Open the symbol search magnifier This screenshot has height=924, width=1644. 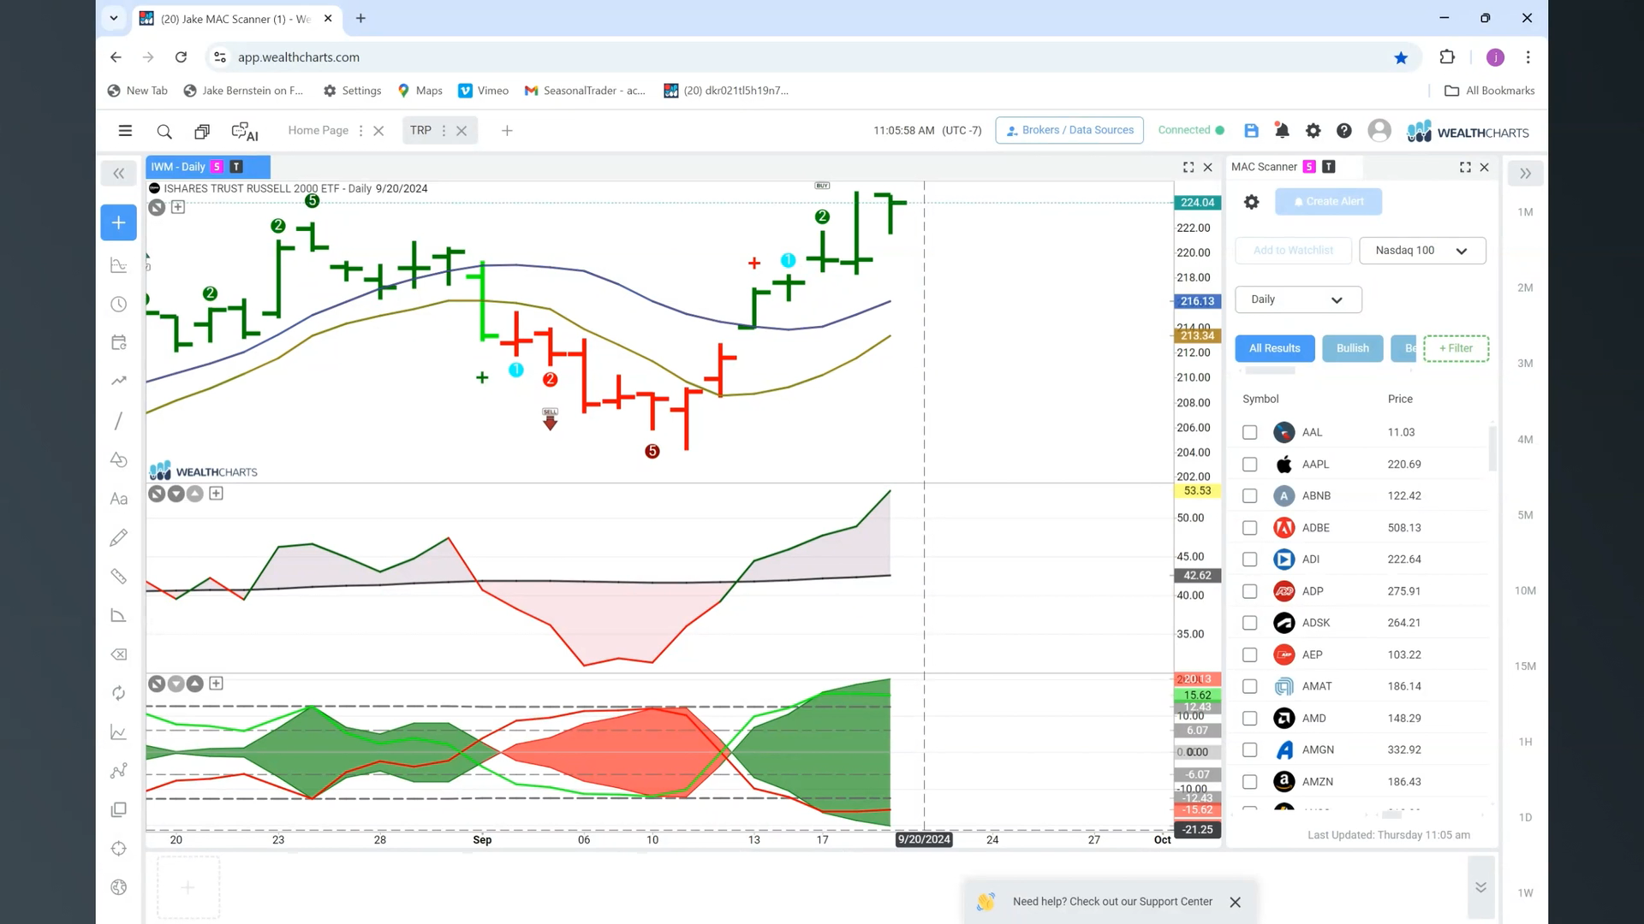point(164,131)
